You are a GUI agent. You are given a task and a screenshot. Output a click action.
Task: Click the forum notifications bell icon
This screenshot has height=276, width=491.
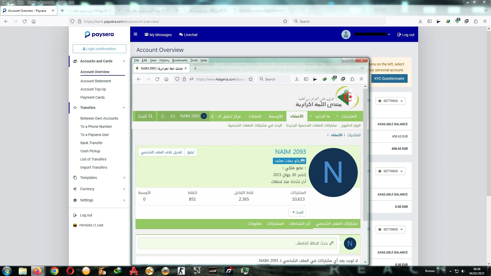coord(162,116)
